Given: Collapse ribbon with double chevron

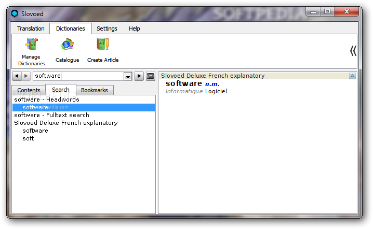Looking at the screenshot, I should click(x=353, y=51).
